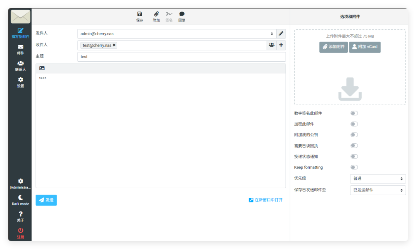Screen dimensions: 416x249
Task: Switch to Dark mode
Action: [x=20, y=200]
